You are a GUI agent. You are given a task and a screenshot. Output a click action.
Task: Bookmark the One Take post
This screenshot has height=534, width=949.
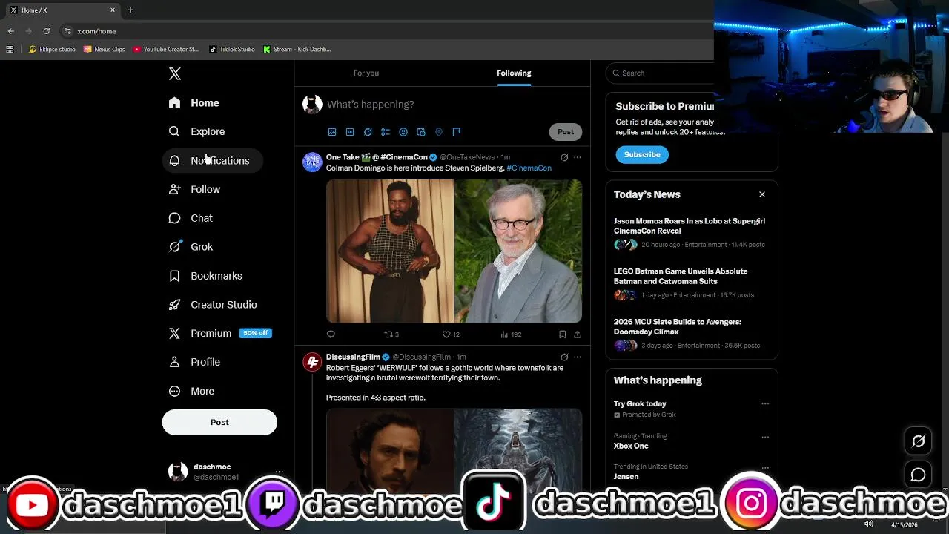click(563, 334)
